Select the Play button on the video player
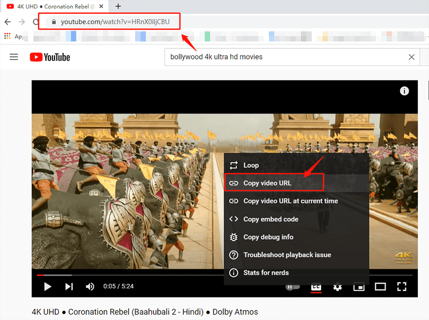 47,286
